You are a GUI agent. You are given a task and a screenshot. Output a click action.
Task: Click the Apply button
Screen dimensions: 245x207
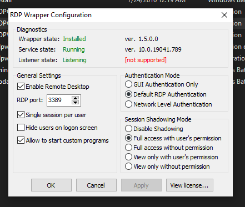pos(141,185)
